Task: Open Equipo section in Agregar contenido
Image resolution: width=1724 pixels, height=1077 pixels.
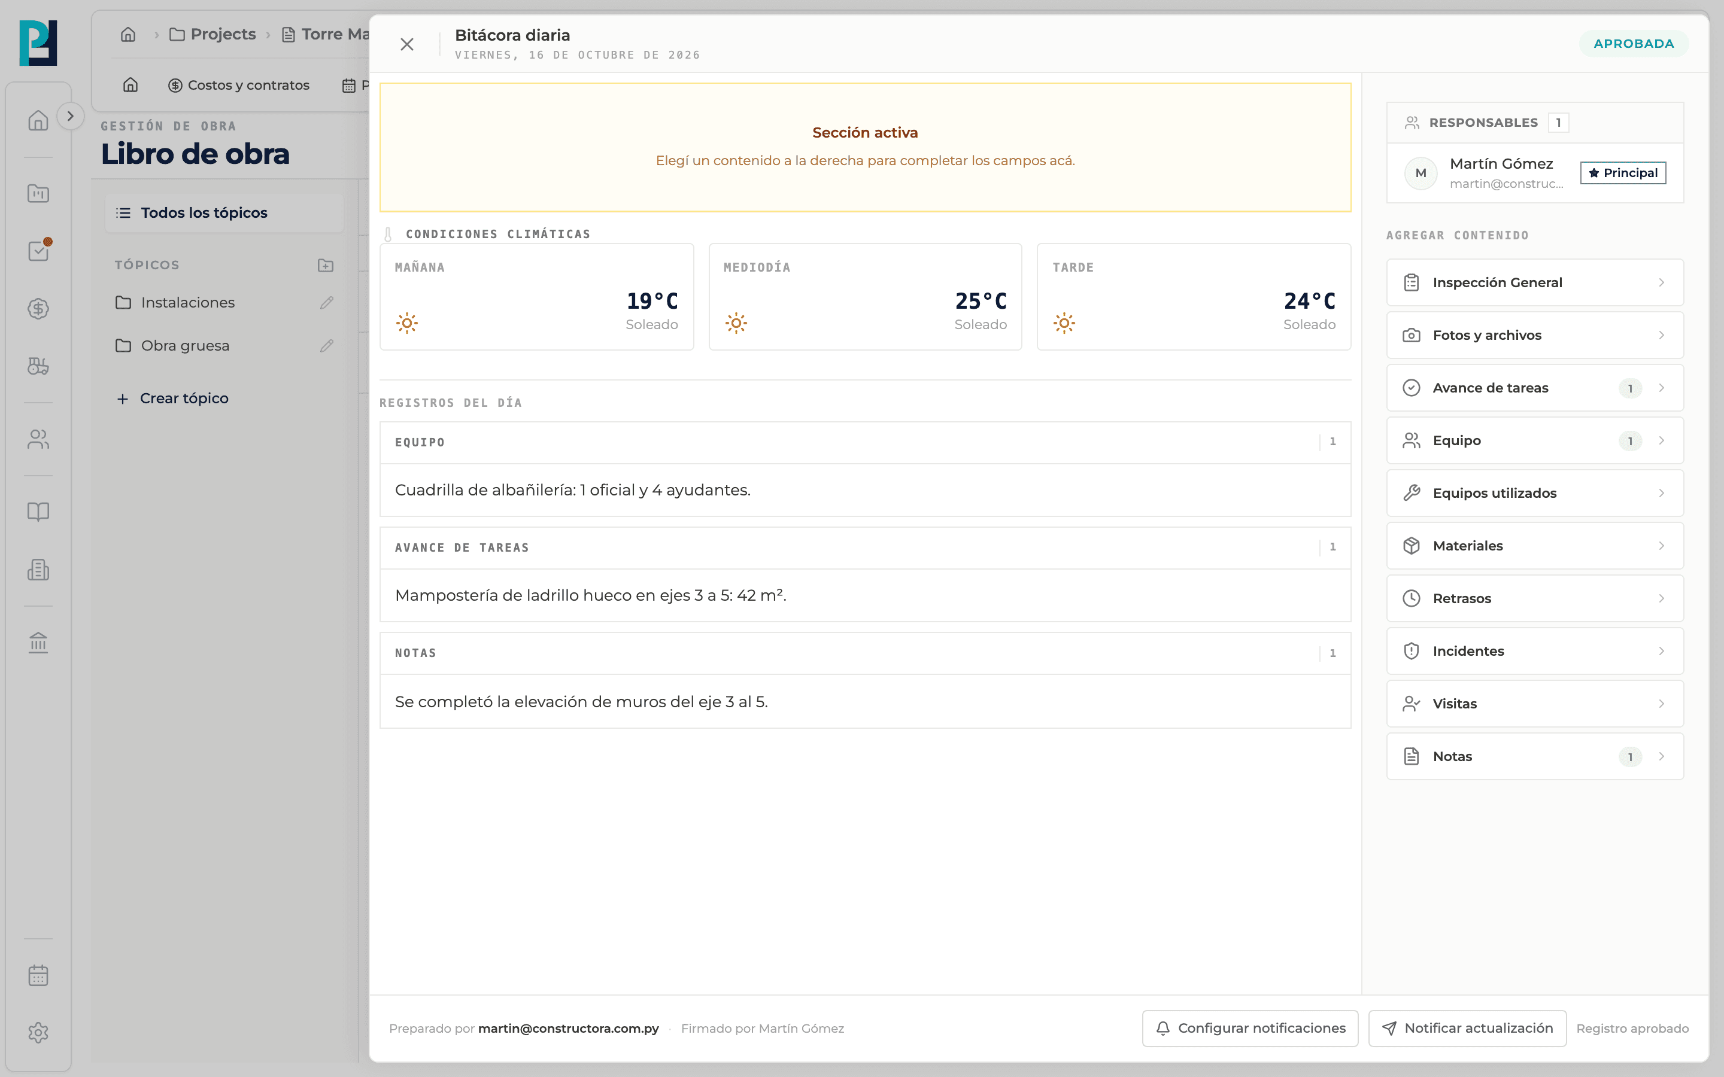Action: pos(1534,441)
